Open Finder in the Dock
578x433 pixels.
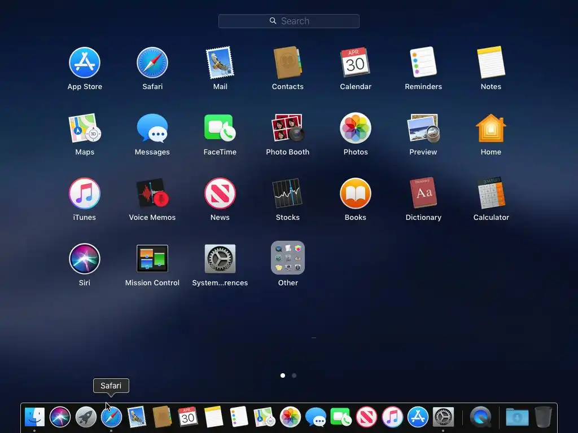pos(34,417)
